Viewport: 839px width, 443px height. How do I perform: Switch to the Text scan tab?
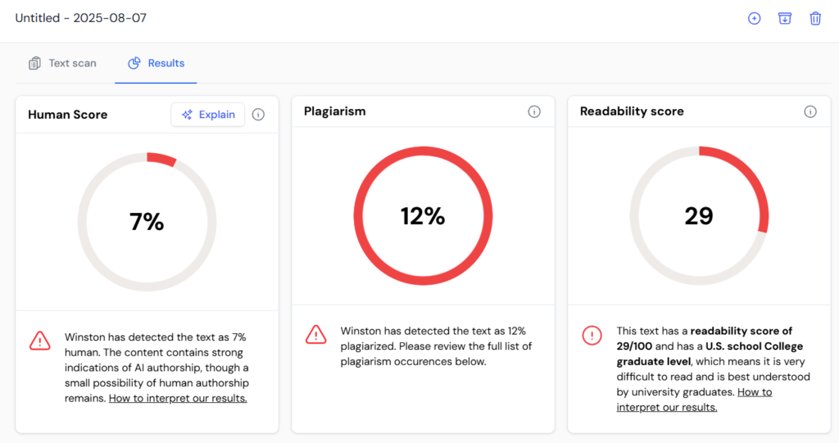click(62, 63)
